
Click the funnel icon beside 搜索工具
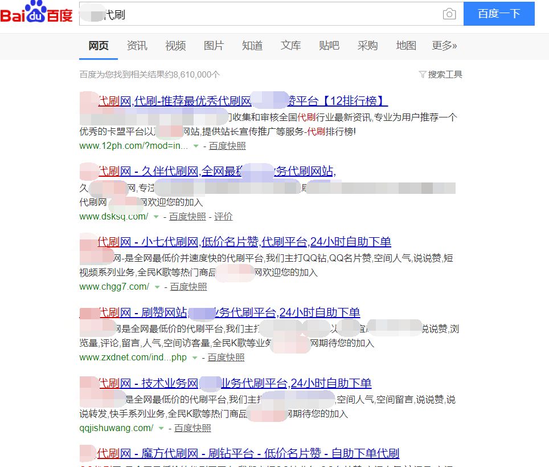pos(423,74)
